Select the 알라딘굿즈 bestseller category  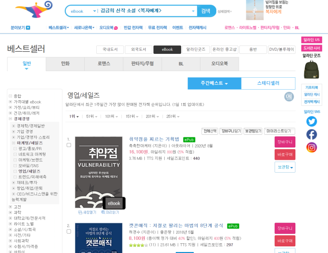point(196,49)
